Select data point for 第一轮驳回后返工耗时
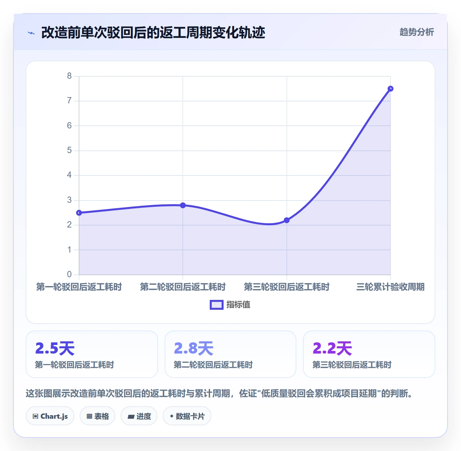This screenshot has width=461, height=451. [x=79, y=213]
